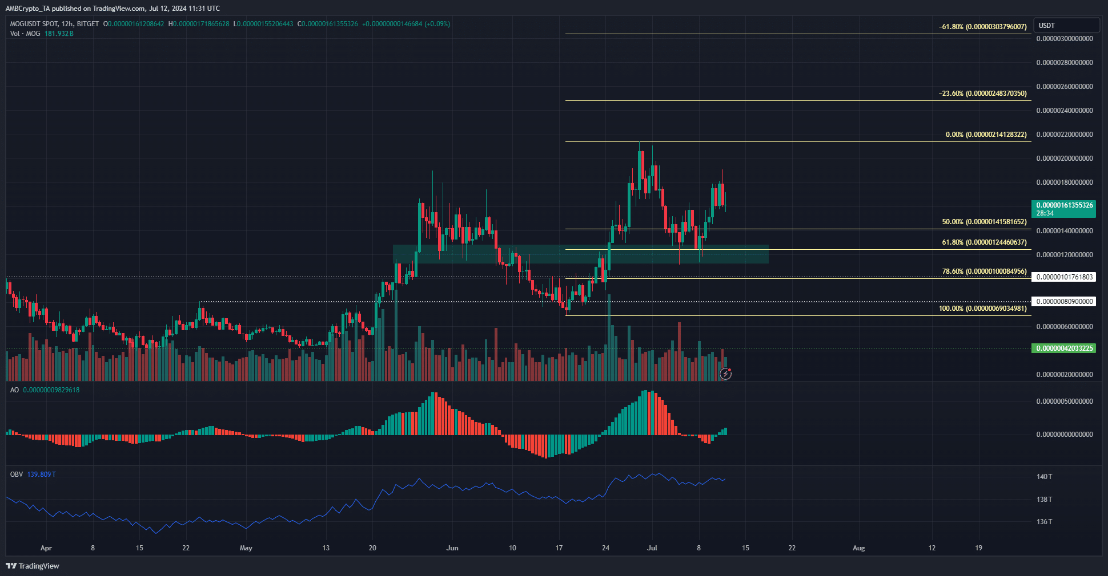
Task: Click the open price value O0.00000161208642
Action: pyautogui.click(x=134, y=24)
